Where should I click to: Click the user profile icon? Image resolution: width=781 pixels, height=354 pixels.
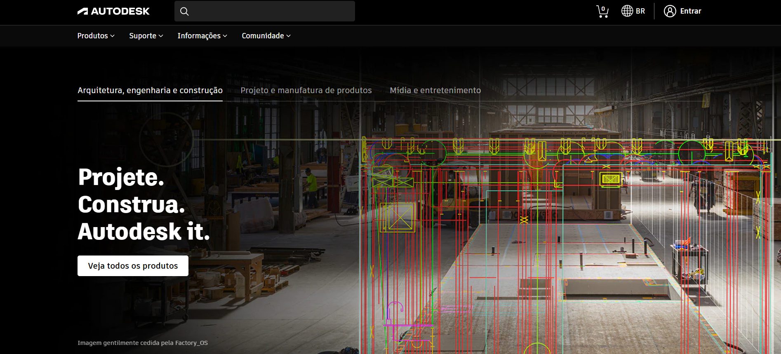point(670,11)
